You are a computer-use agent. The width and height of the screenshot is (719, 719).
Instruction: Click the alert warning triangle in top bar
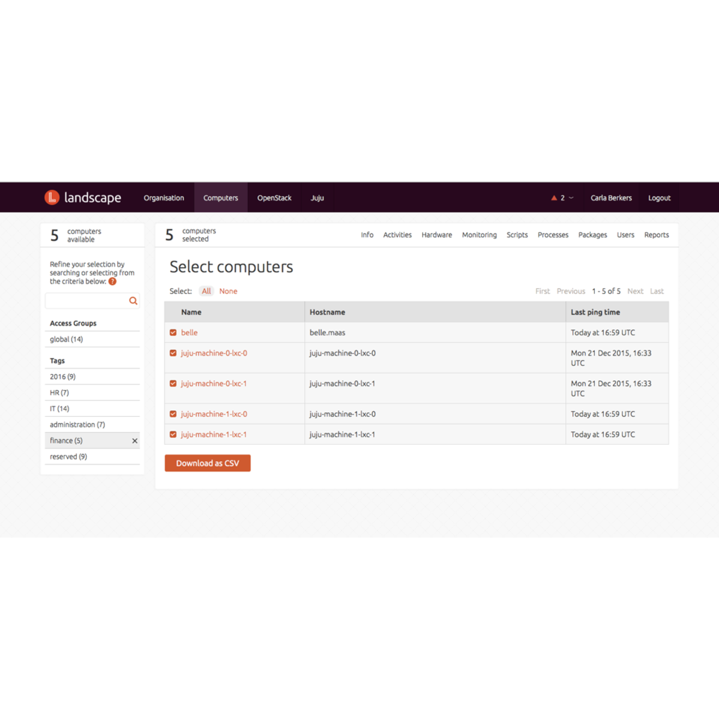click(x=553, y=198)
